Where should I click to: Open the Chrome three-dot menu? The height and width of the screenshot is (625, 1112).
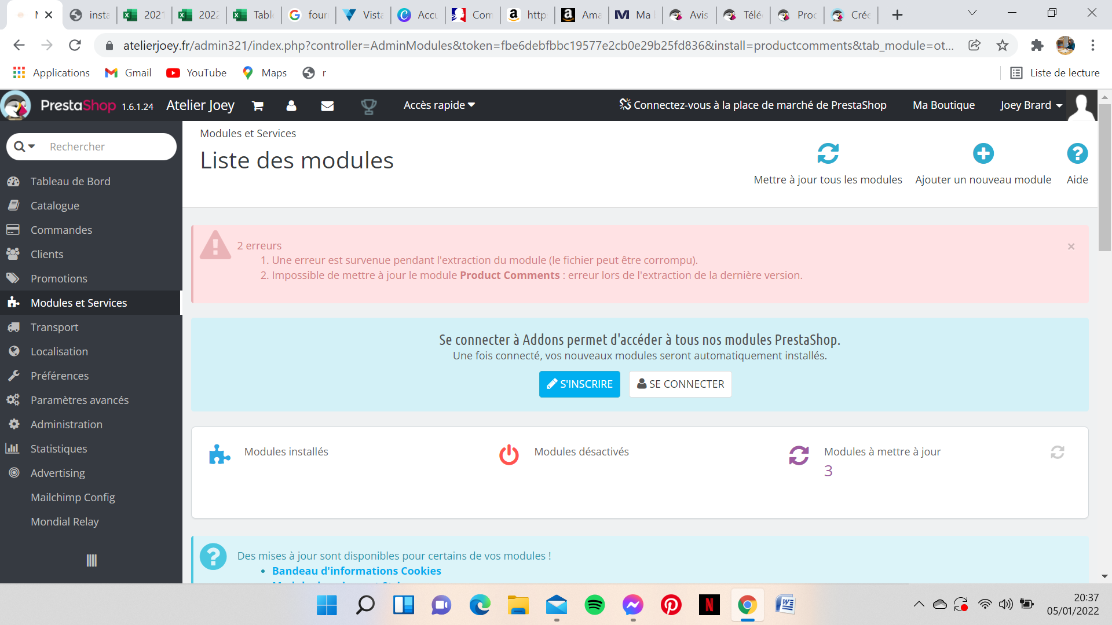[x=1093, y=45]
